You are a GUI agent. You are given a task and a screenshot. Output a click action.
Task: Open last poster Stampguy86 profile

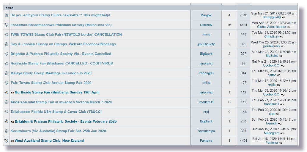(272, 17)
